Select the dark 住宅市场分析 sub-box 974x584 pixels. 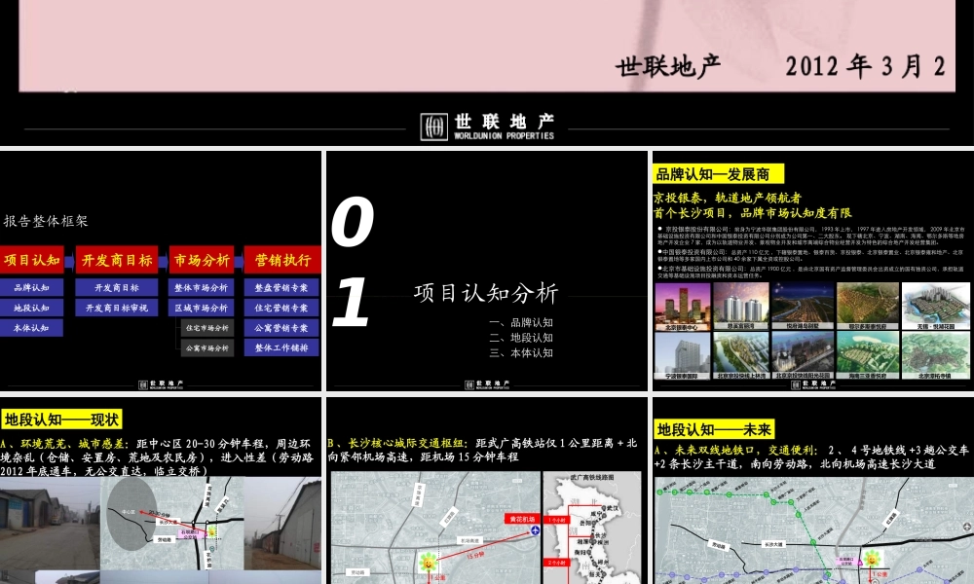pos(206,328)
